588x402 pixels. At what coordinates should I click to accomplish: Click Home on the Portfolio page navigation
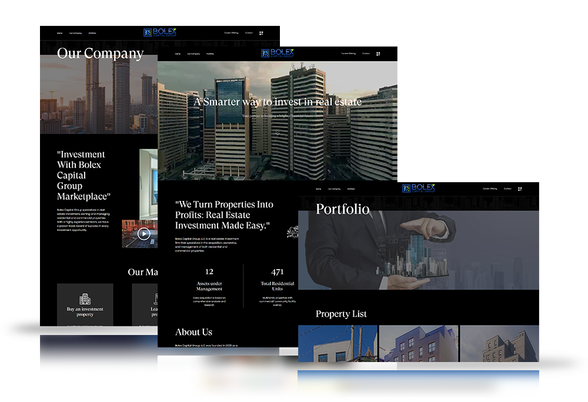pyautogui.click(x=318, y=189)
